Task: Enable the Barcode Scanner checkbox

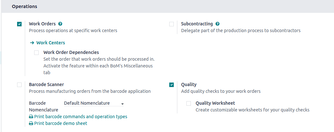Action: [19, 85]
